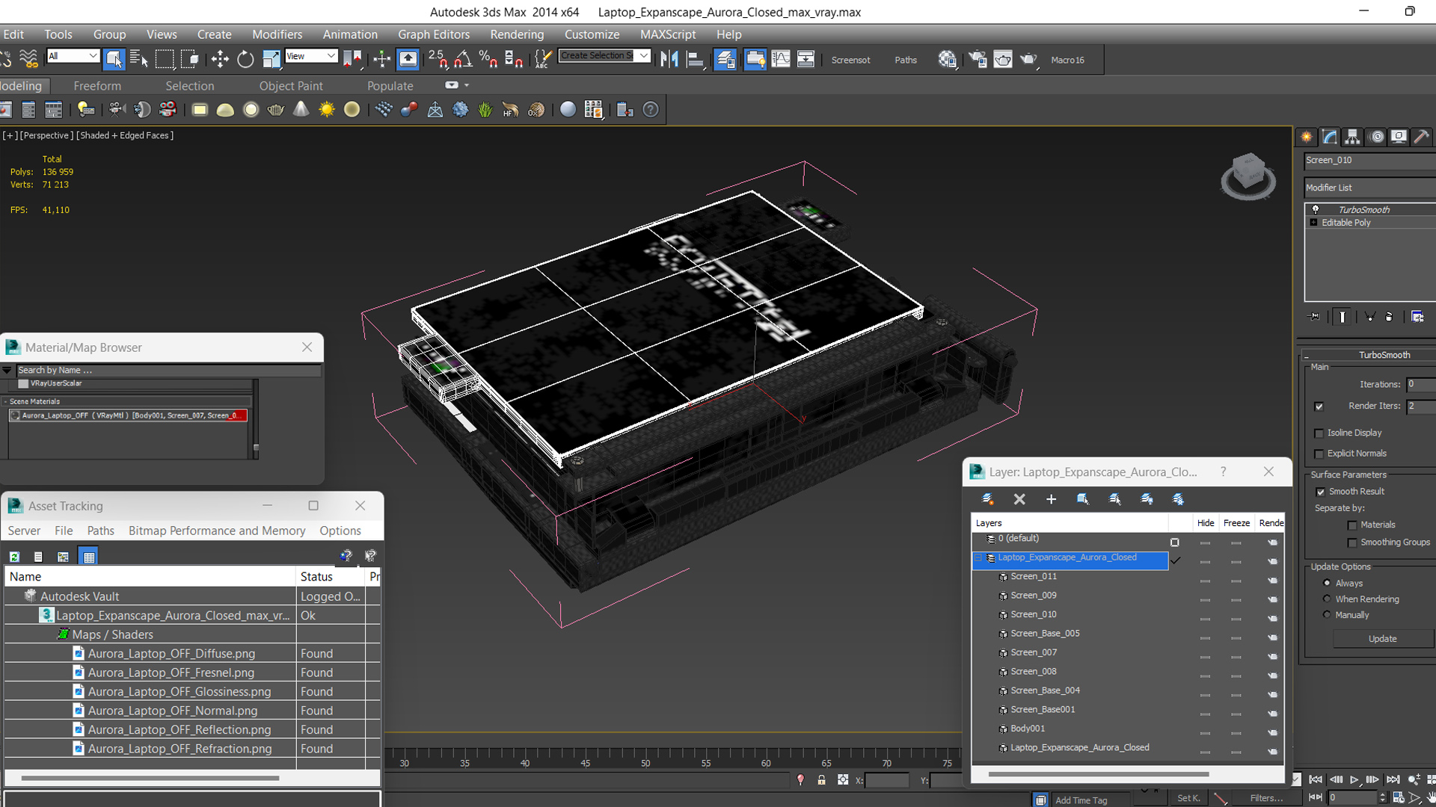Select Aurora_Laptop_OFF VRayMtl scene material

(x=127, y=415)
